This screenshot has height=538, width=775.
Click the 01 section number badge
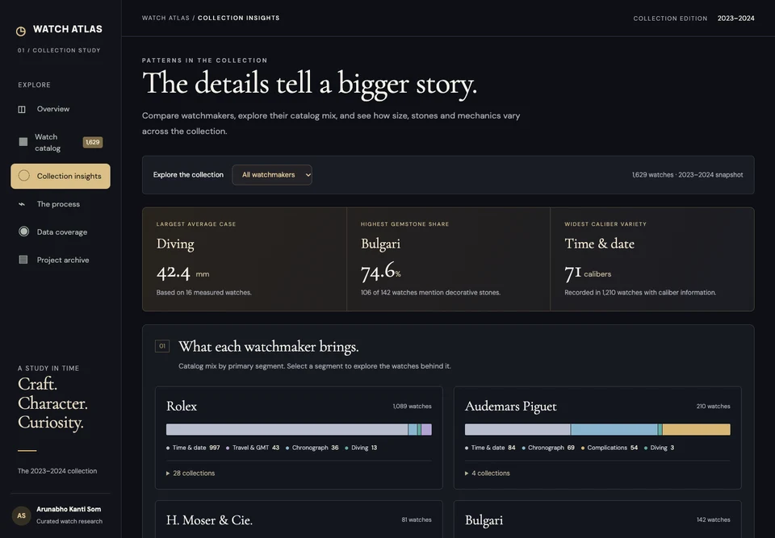[162, 346]
